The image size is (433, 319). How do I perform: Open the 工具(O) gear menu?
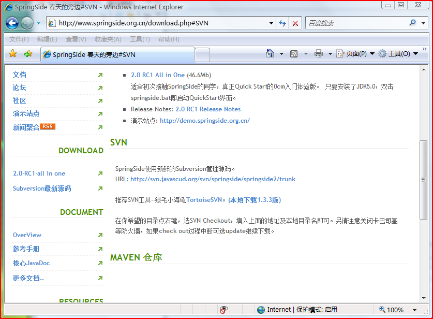pyautogui.click(x=398, y=54)
